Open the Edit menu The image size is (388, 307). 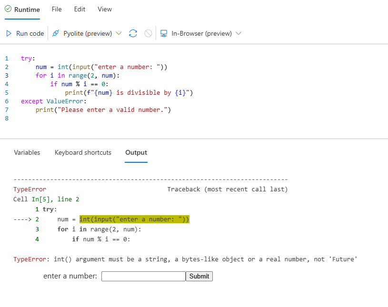point(80,10)
